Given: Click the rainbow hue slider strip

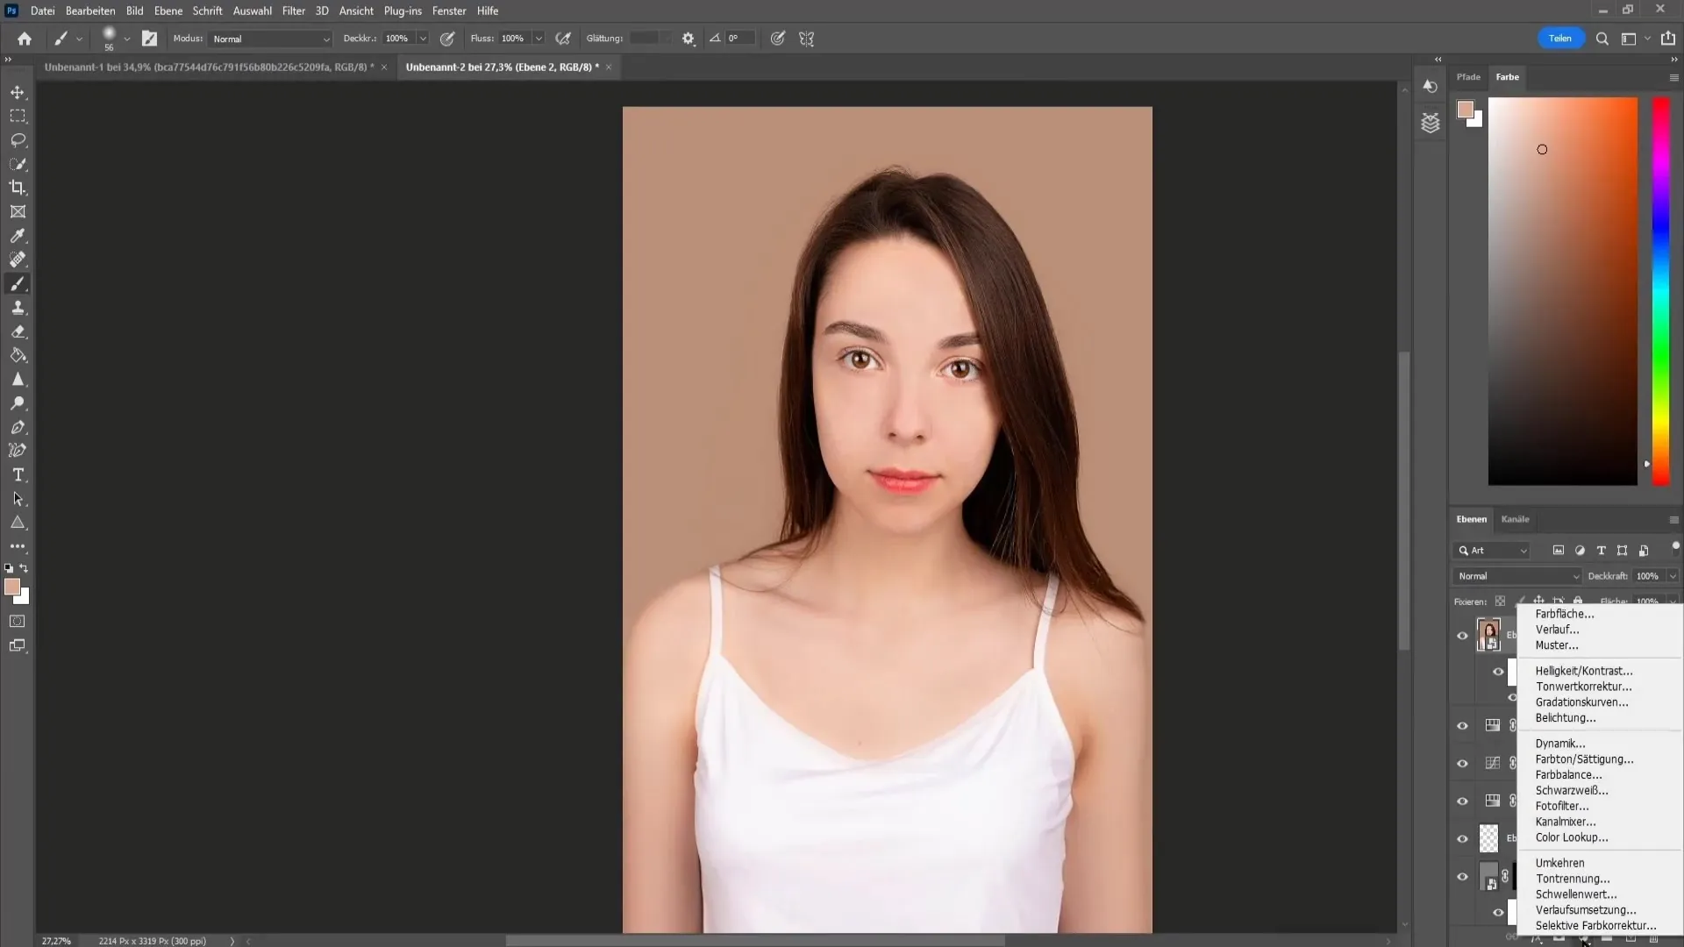Looking at the screenshot, I should pyautogui.click(x=1660, y=290).
